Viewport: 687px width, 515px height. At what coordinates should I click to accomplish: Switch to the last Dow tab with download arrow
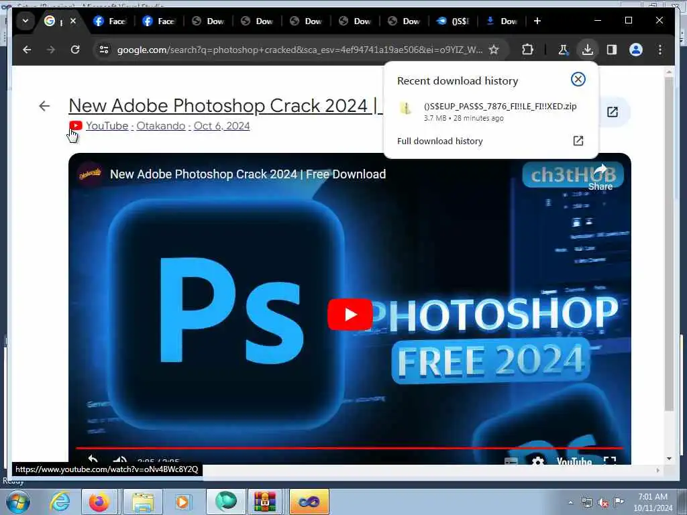(502, 21)
